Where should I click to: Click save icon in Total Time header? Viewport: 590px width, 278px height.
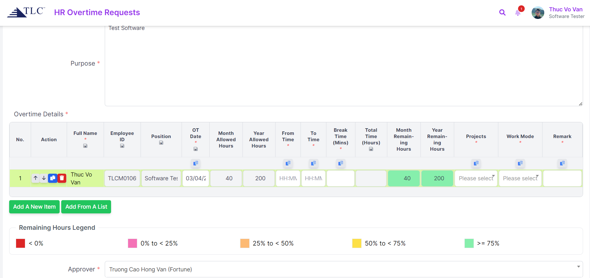371,149
